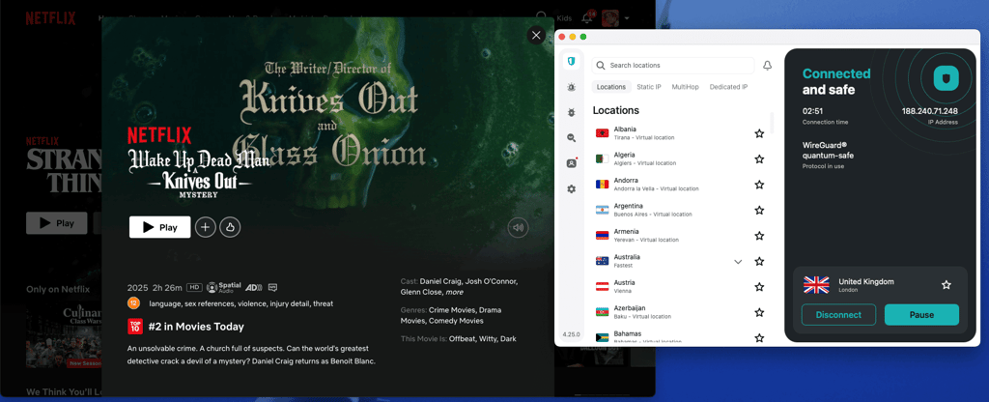Screen dimensions: 989x402
Task: Click the subtitles badge icon next to AD
Action: (272, 287)
